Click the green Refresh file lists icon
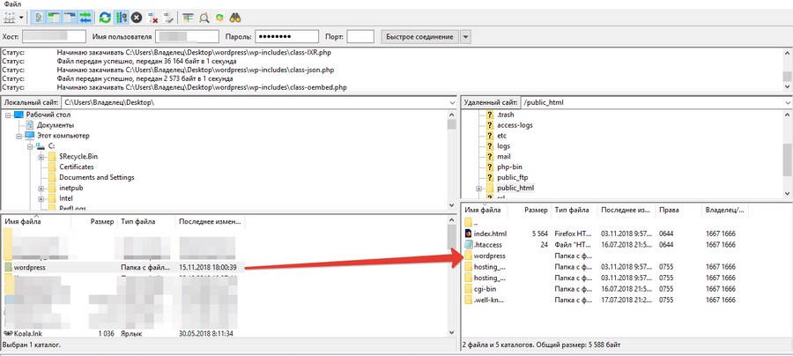 tap(106, 17)
